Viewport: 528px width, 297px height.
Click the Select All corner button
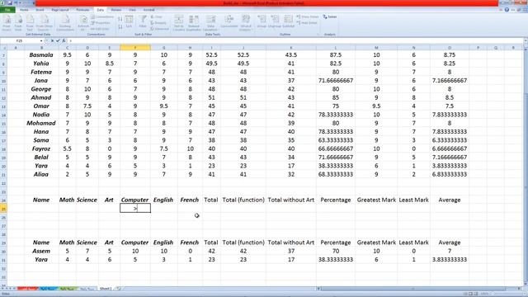tap(3, 48)
